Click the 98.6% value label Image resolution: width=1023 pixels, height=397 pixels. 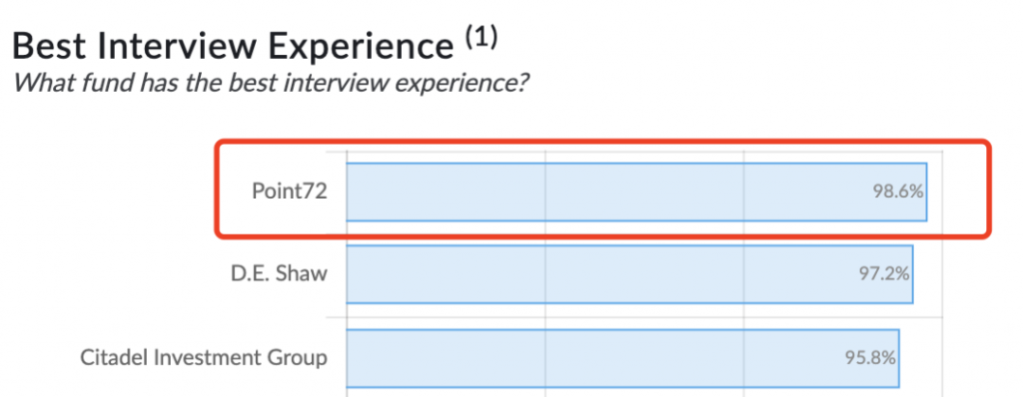pos(898,192)
